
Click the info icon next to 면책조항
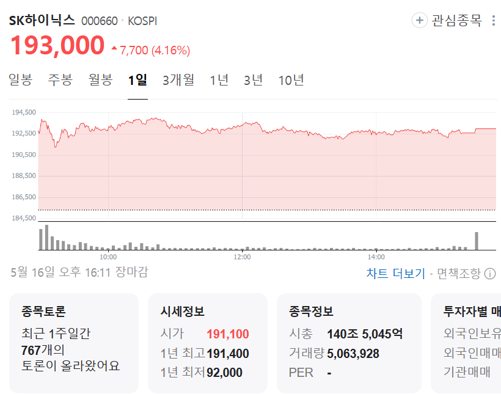(x=490, y=274)
